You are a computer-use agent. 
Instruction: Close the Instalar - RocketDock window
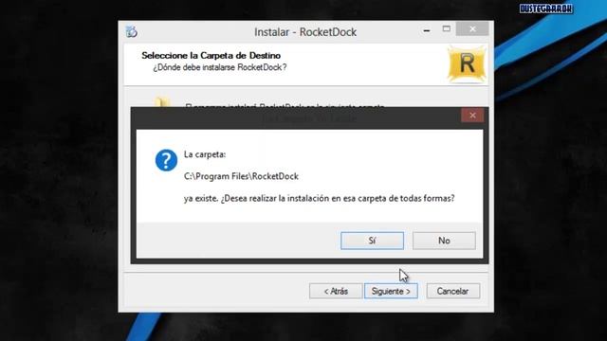tap(472, 29)
